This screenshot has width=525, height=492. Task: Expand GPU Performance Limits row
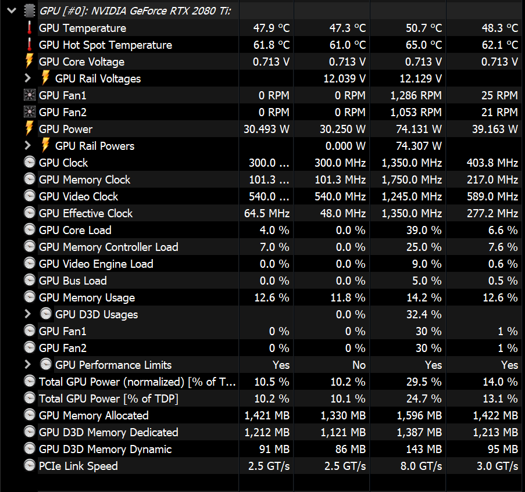pyautogui.click(x=28, y=364)
